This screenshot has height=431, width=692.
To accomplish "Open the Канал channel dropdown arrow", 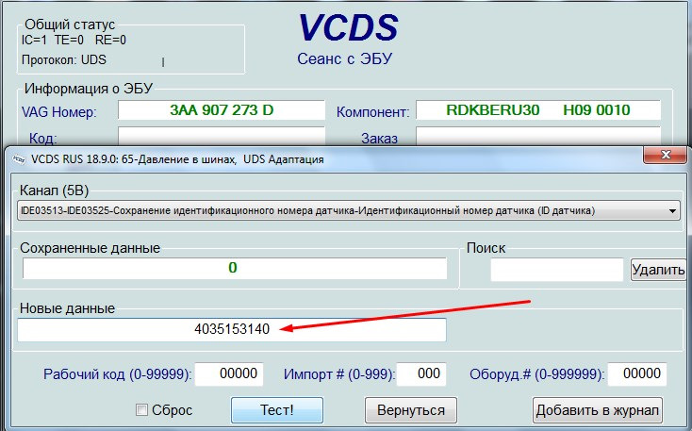I will point(672,211).
